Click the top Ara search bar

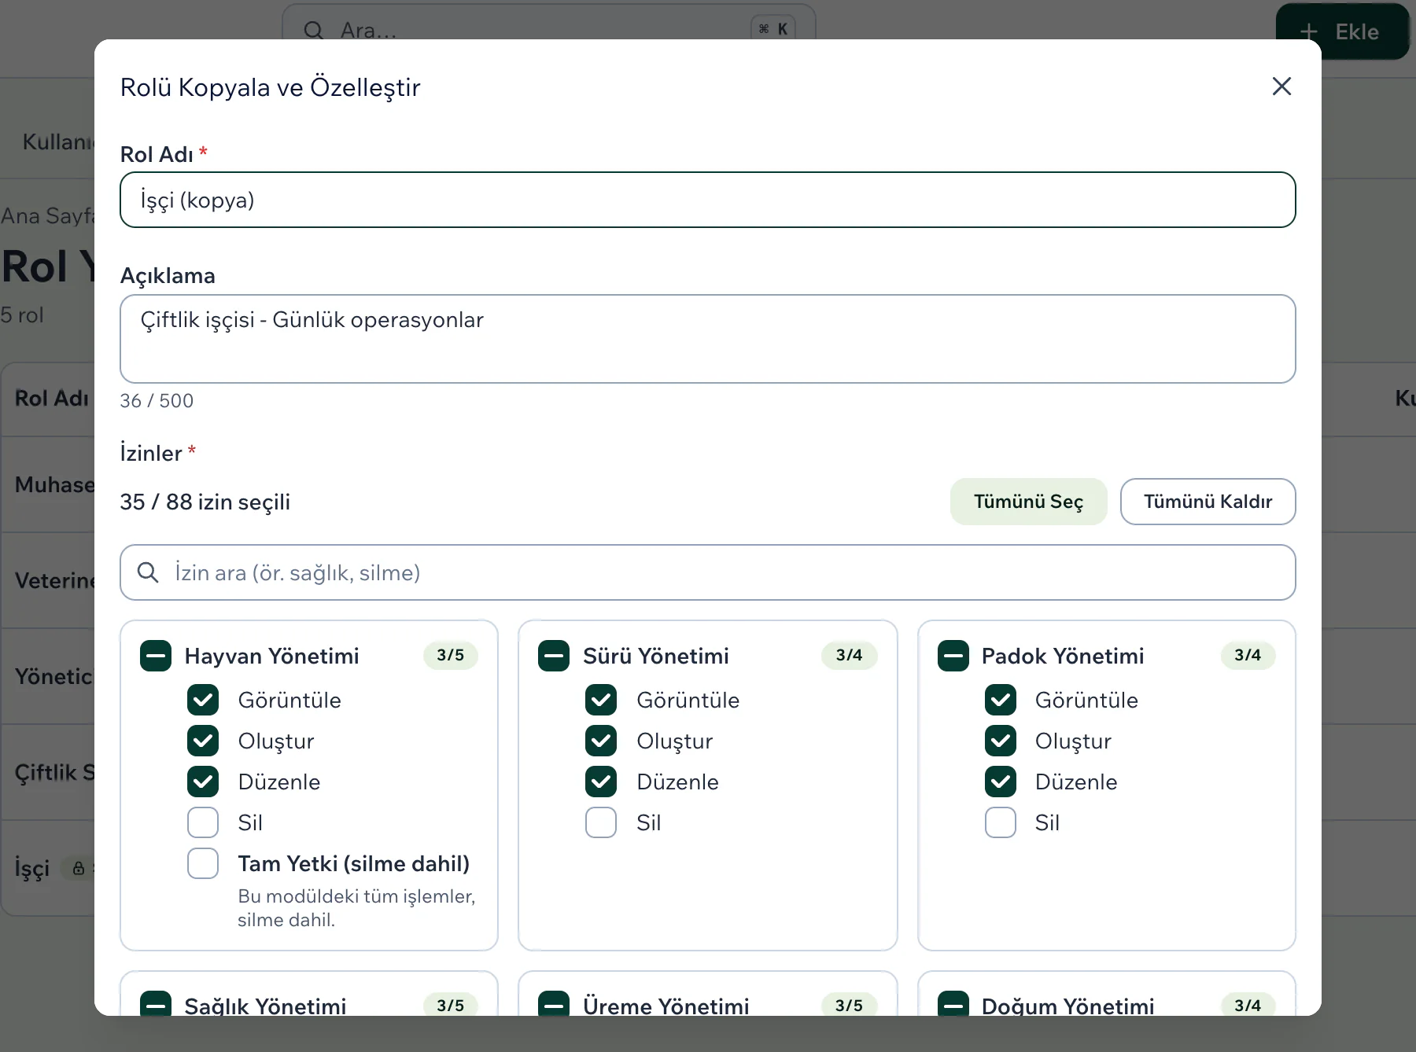coord(548,22)
